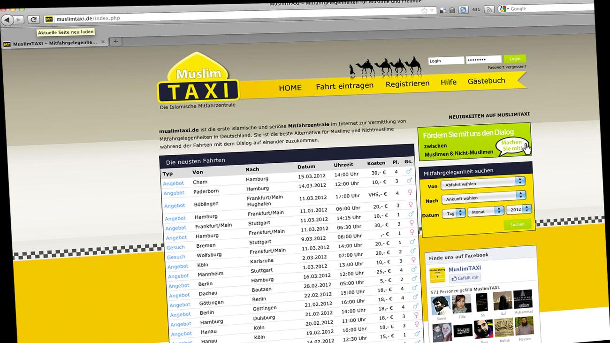The height and width of the screenshot is (343, 610).
Task: Select the 'Registrieren' navigation item
Action: coord(407,84)
